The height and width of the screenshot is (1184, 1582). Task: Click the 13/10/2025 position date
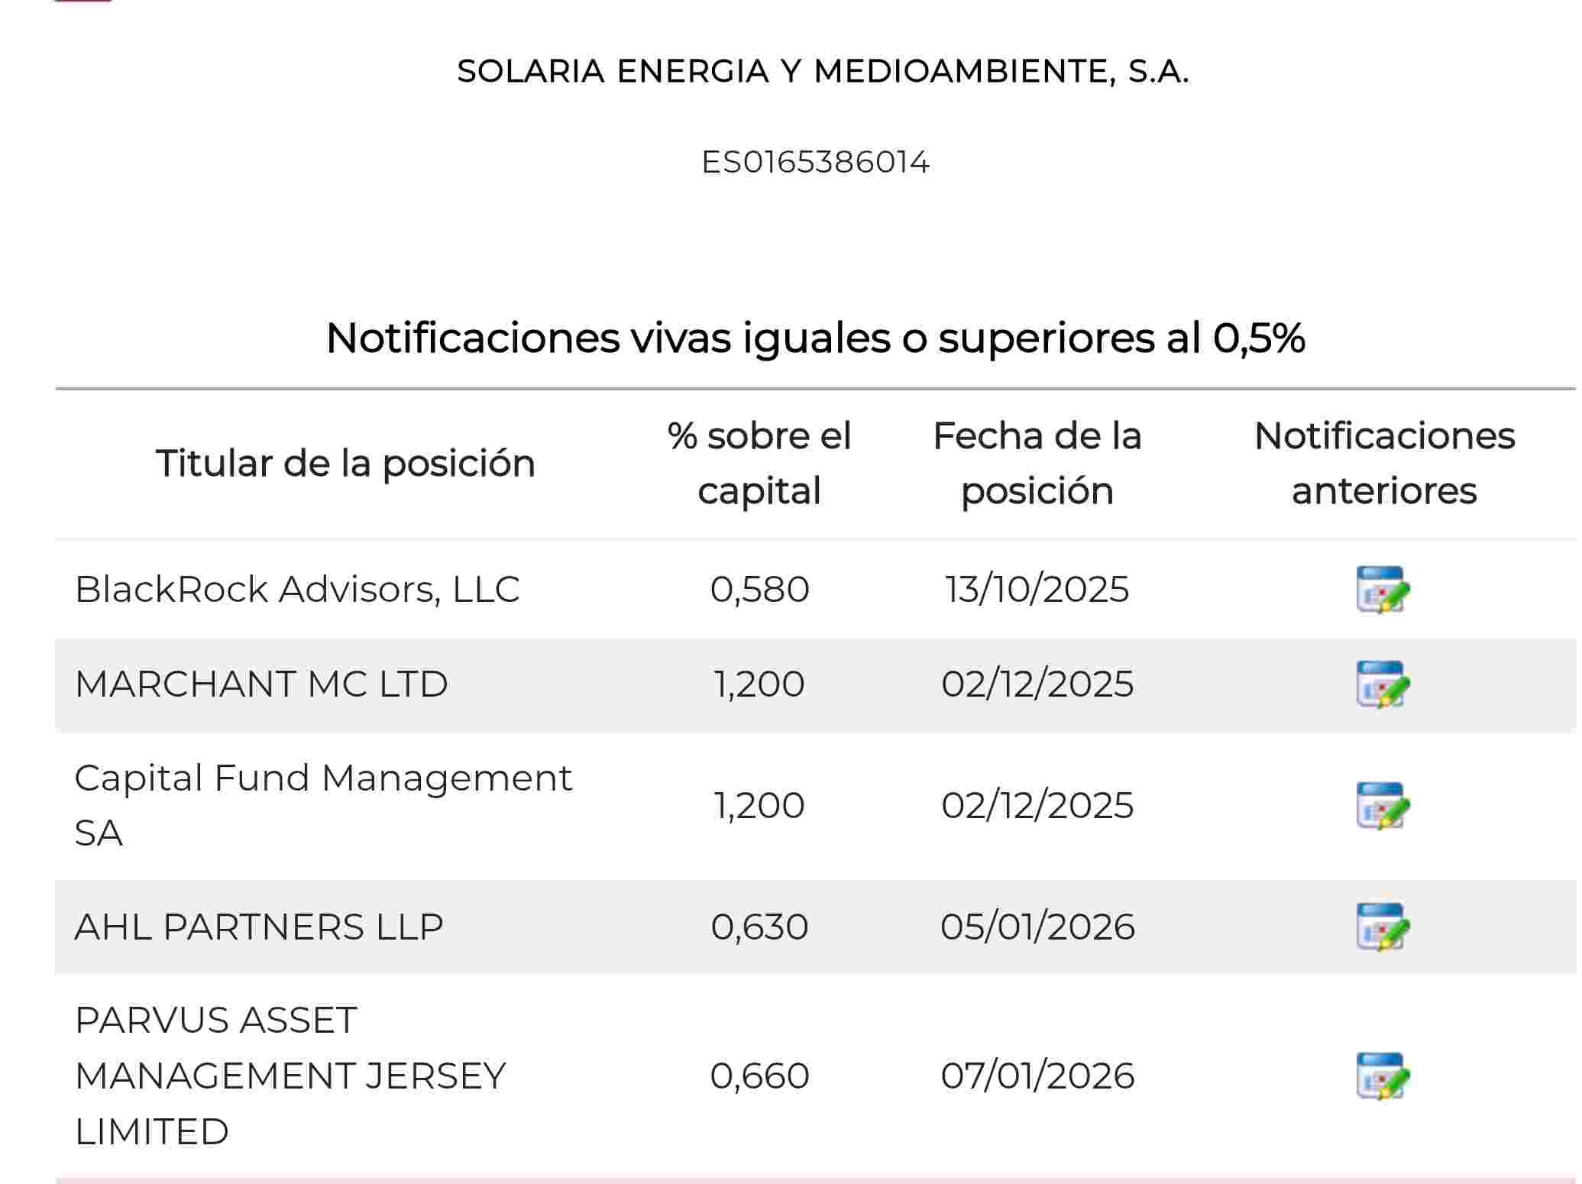coord(1037,589)
